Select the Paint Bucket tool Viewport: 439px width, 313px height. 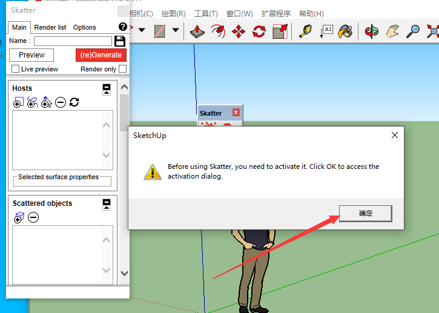coord(345,31)
